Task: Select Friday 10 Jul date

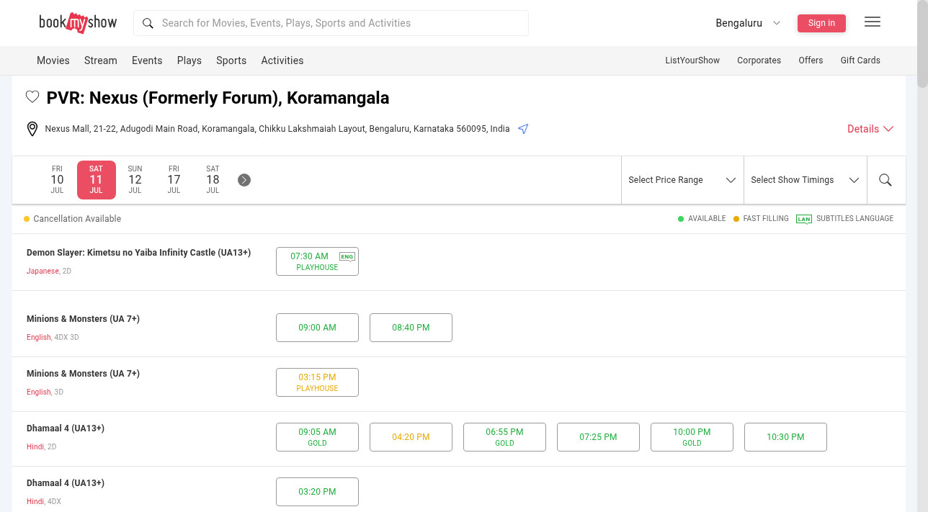Action: coord(57,180)
